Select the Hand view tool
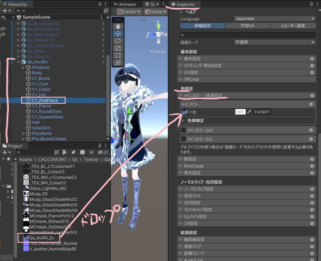Viewport: 321px width, 261px height. click(x=118, y=26)
